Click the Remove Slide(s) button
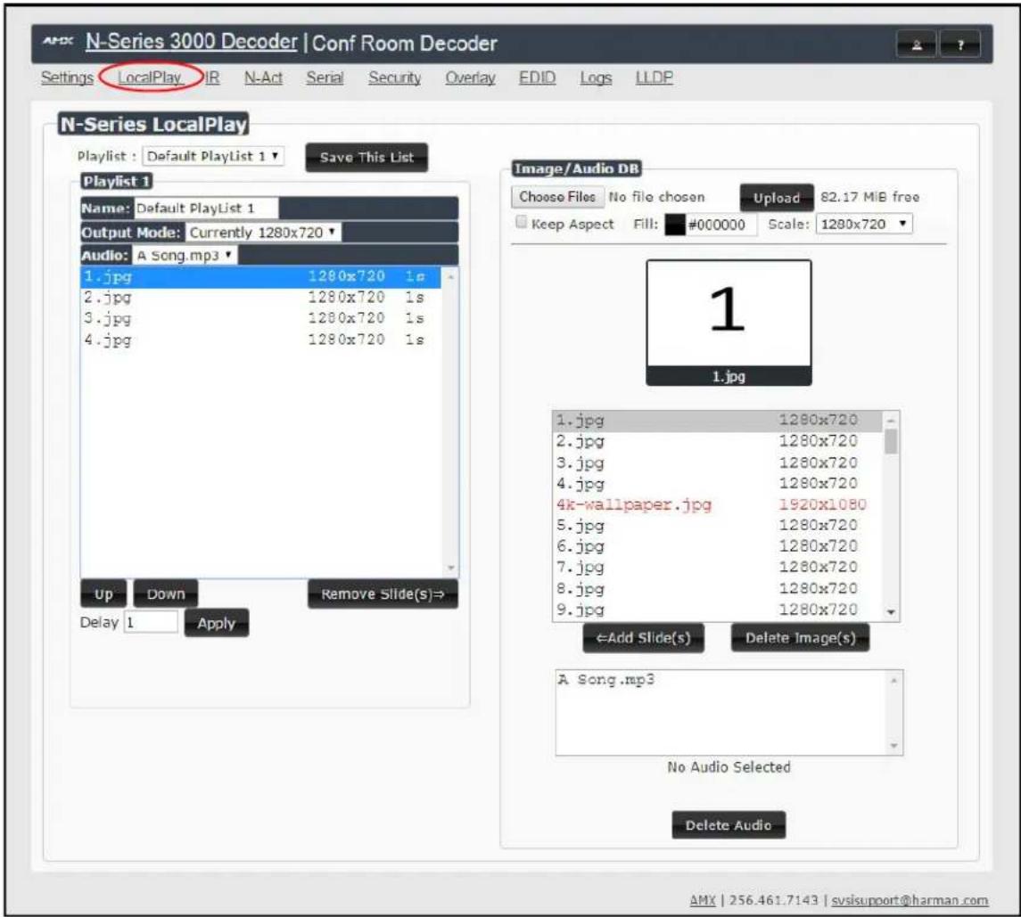The width and height of the screenshot is (1021, 917). pos(383,594)
